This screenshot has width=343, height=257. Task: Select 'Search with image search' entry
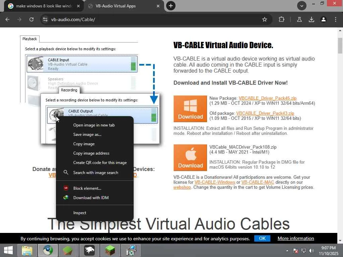coord(95,173)
